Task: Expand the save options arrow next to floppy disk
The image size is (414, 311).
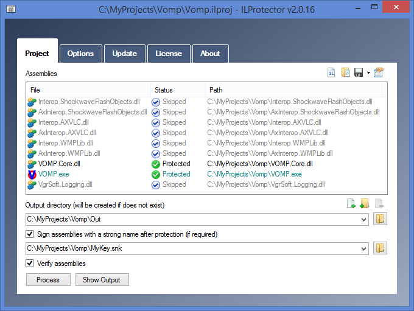Action: tap(368, 73)
